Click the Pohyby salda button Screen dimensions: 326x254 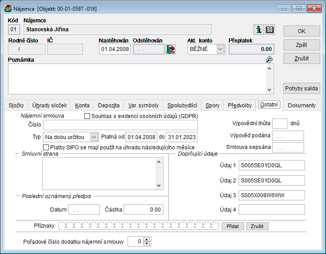point(301,88)
